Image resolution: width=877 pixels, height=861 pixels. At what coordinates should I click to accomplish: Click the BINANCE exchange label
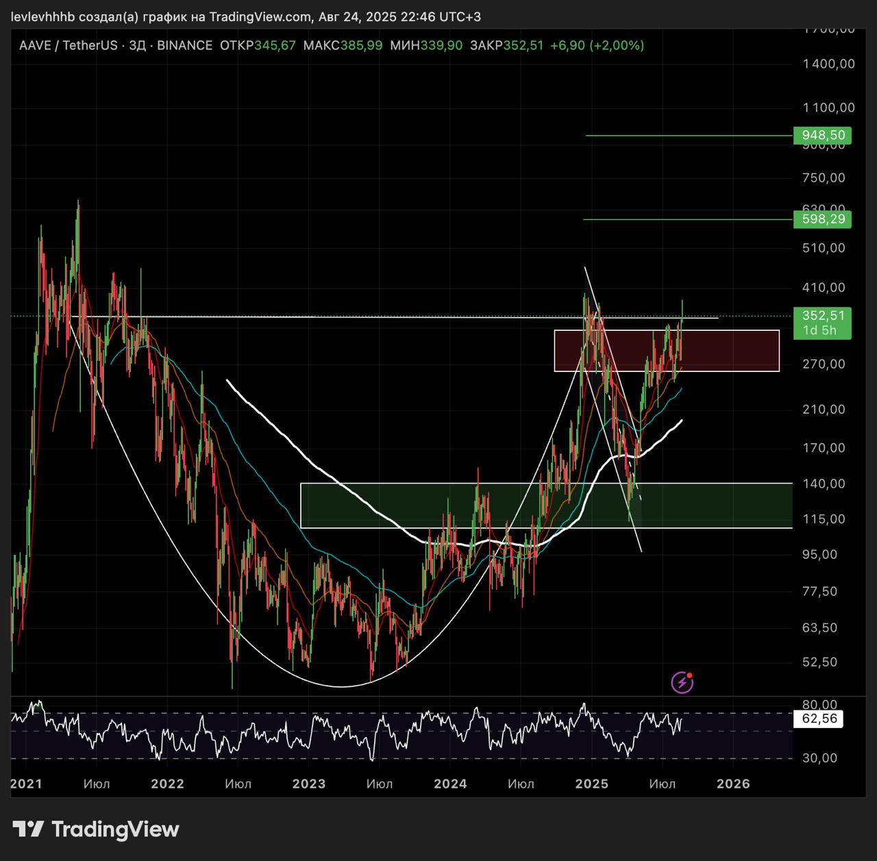185,46
